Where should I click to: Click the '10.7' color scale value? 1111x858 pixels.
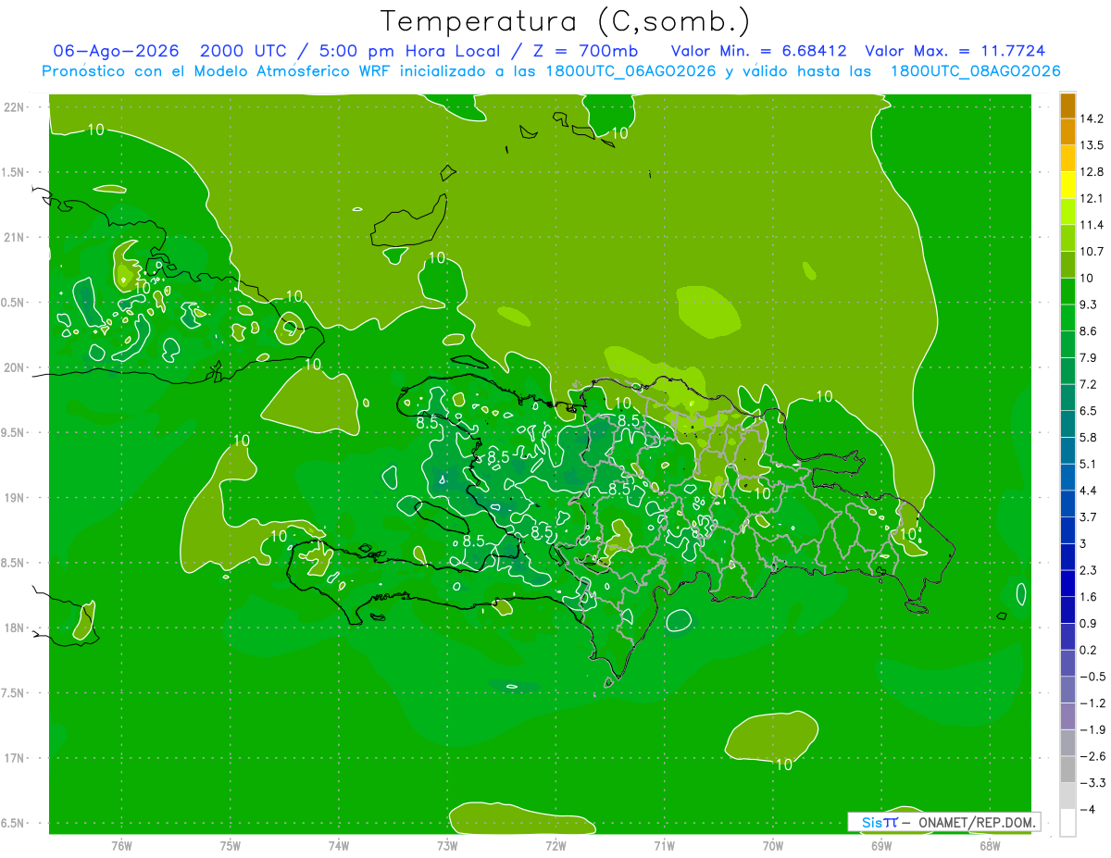1092,252
